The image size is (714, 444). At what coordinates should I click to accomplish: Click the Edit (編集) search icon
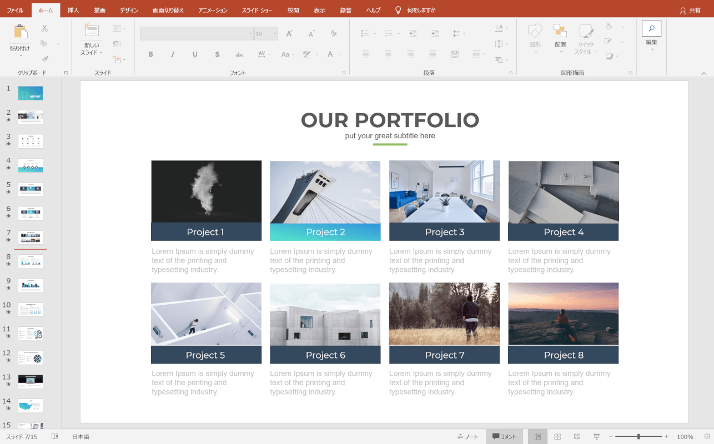651,29
